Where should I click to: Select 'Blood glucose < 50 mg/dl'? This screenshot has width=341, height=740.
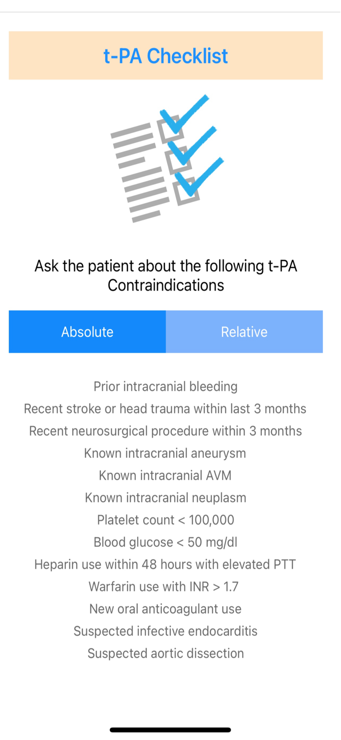coord(165,542)
